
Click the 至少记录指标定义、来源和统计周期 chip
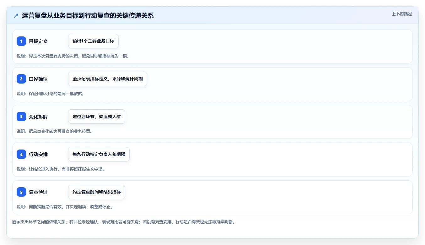tap(108, 79)
